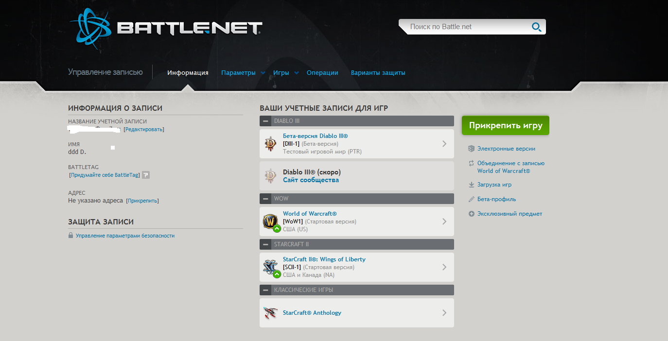The image size is (668, 341).
Task: Open StarCraft II entry chevron
Action: (444, 267)
